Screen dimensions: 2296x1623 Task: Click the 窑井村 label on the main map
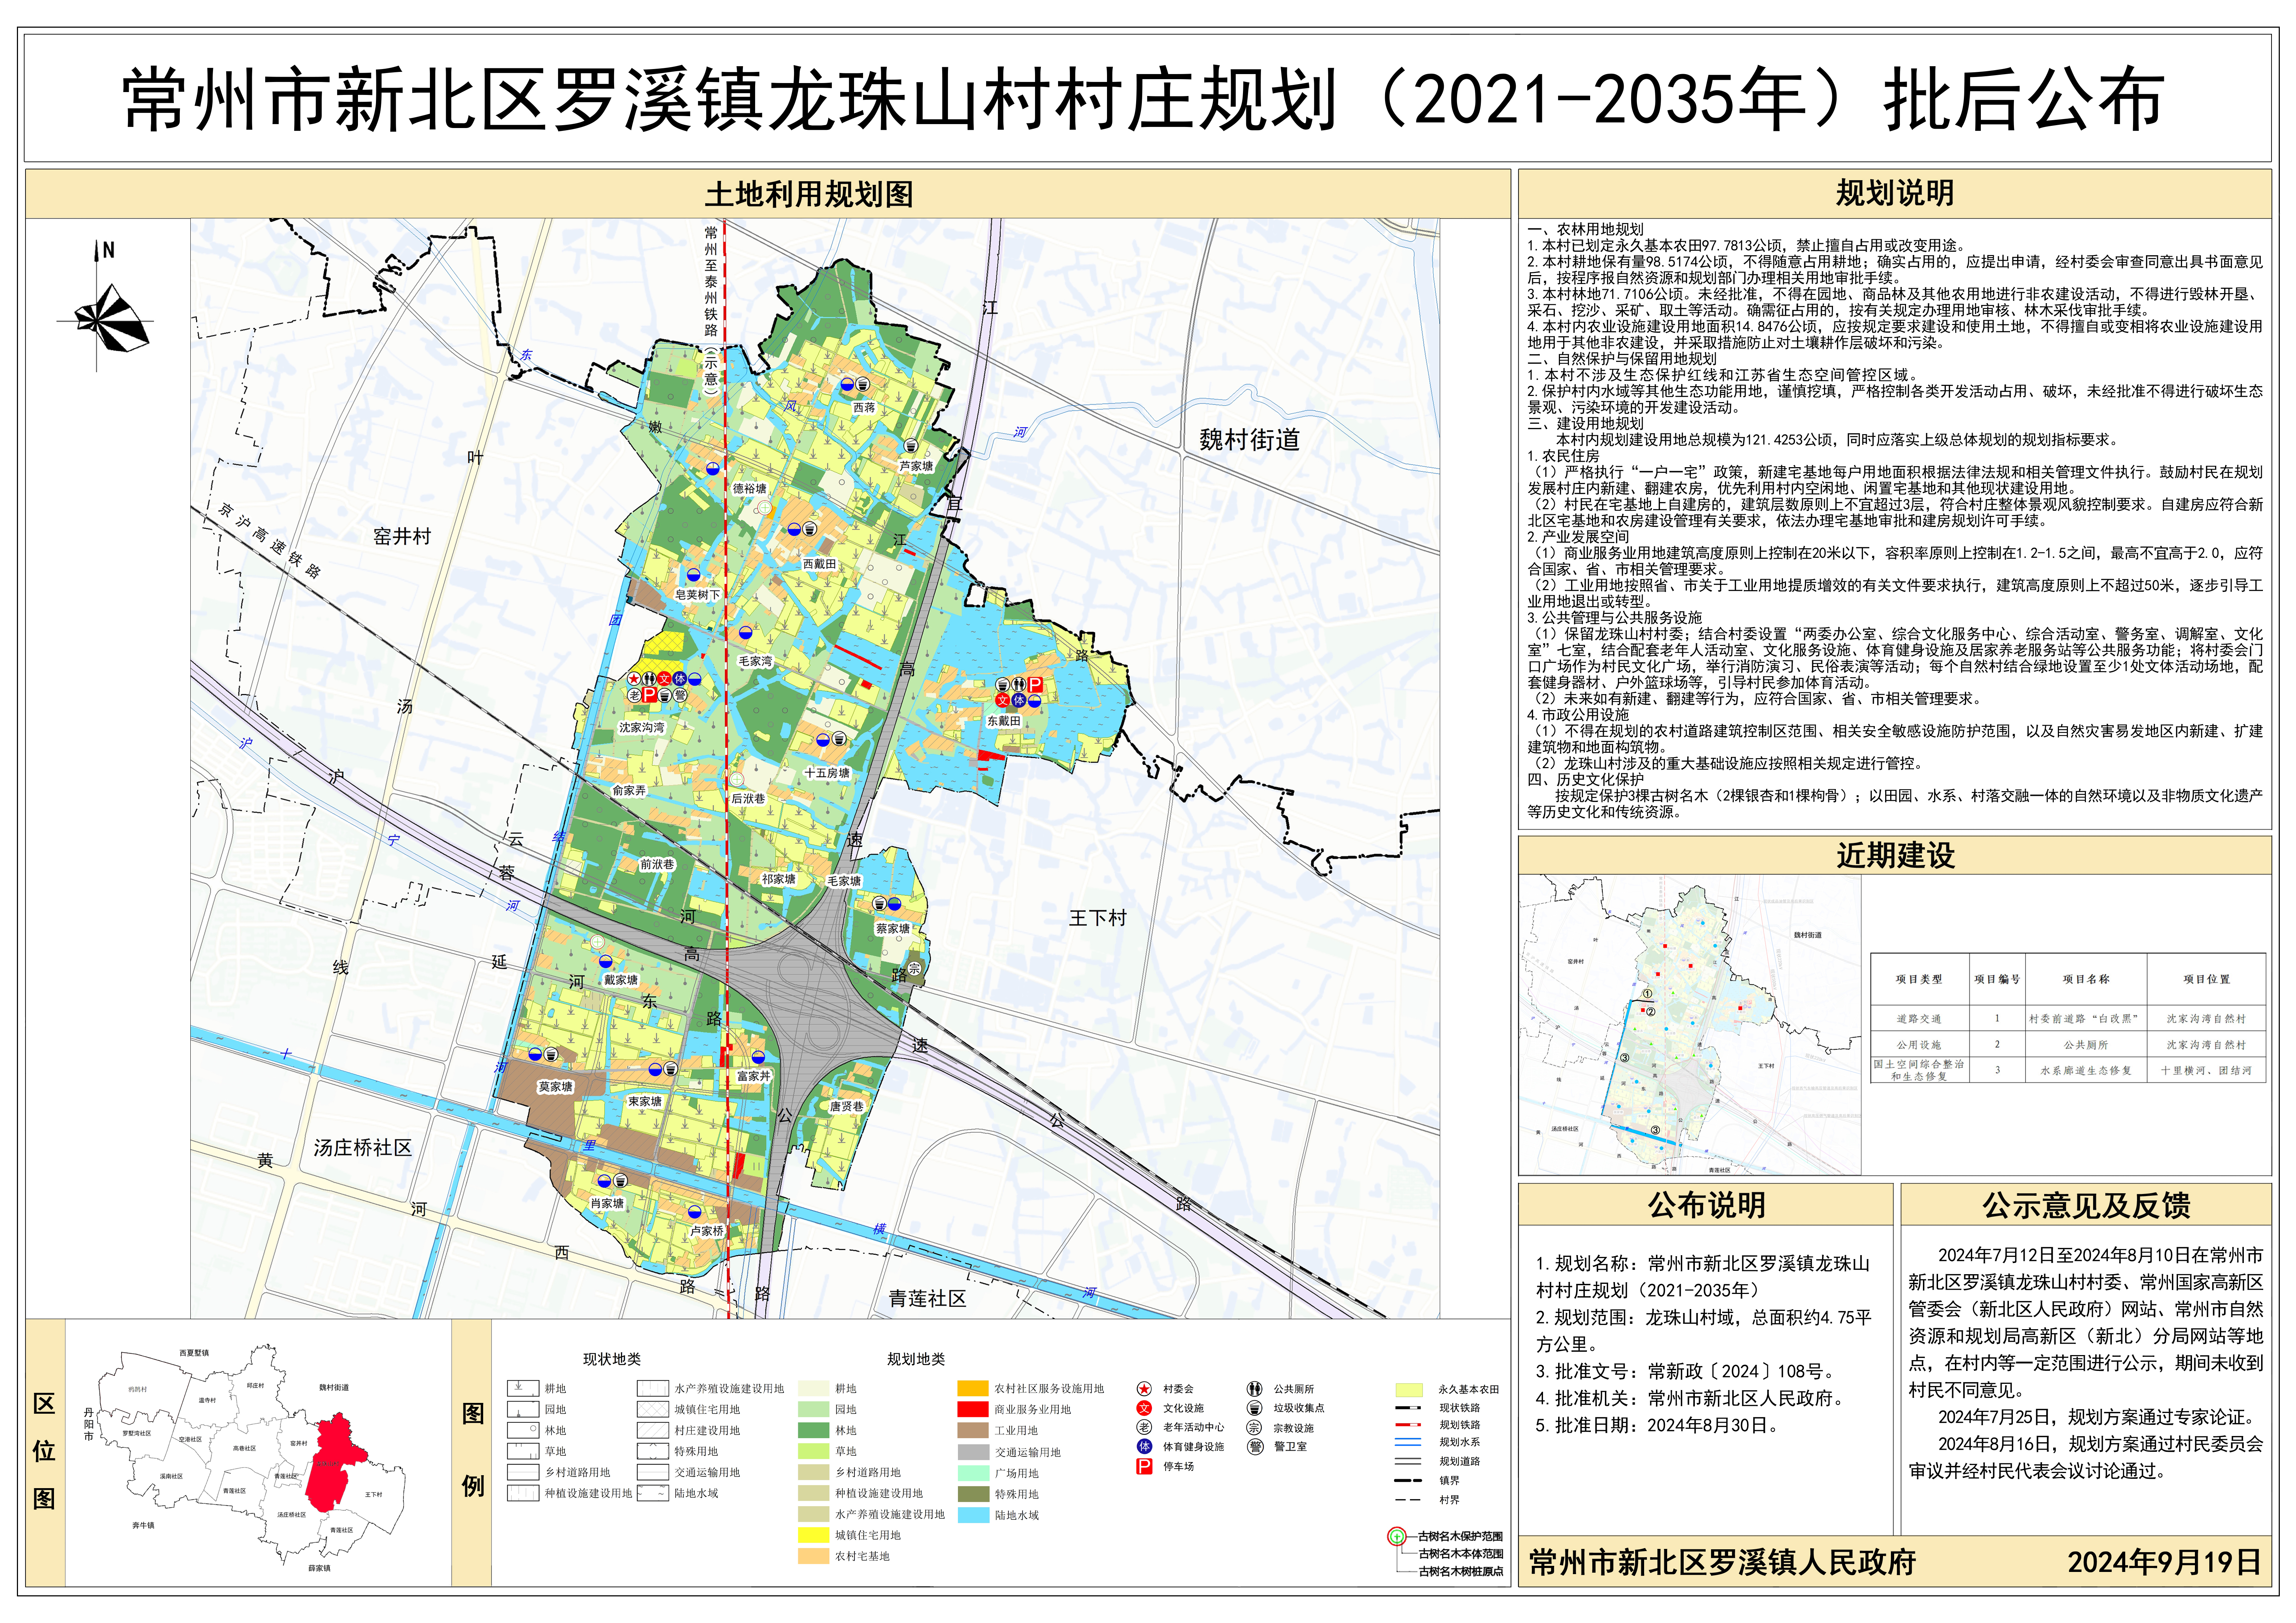coord(402,537)
